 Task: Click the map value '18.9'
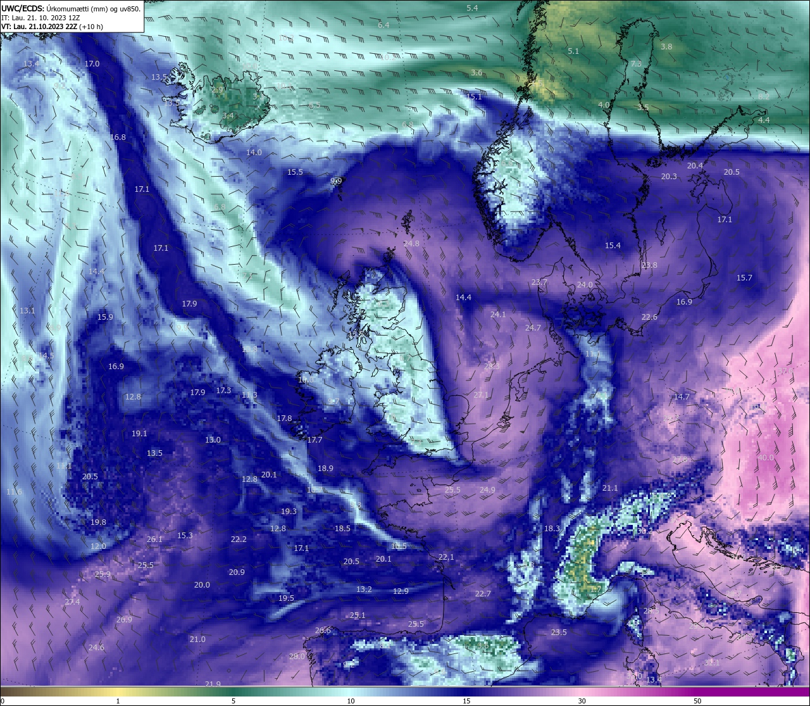(x=325, y=469)
